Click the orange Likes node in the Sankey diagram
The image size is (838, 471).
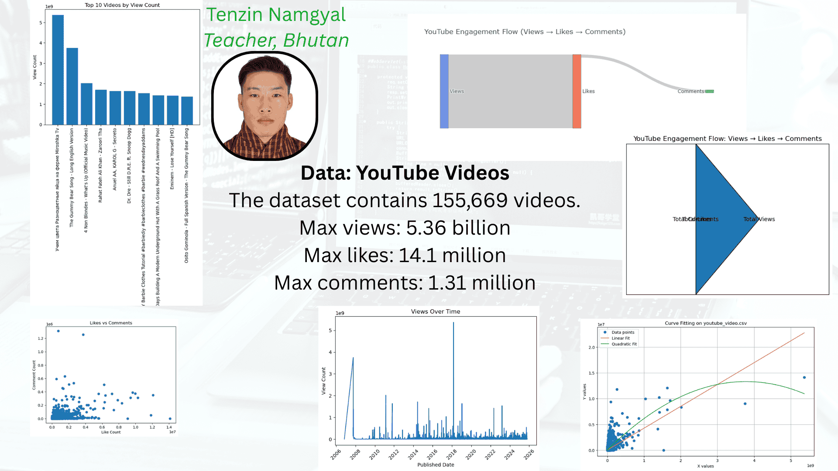pos(576,91)
